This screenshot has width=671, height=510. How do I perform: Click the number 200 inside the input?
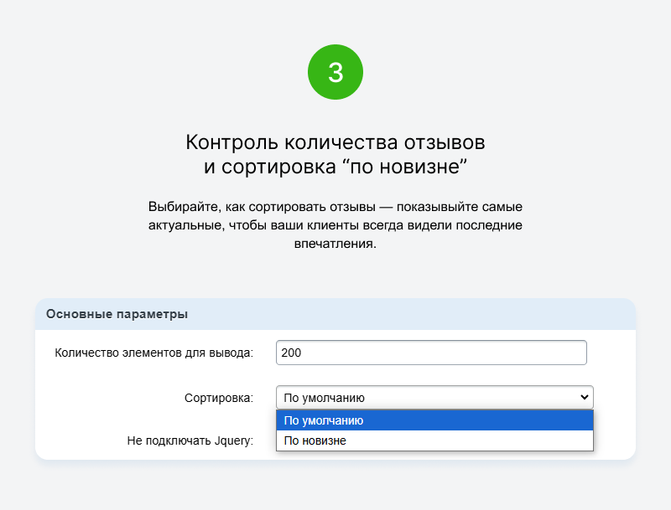[291, 353]
